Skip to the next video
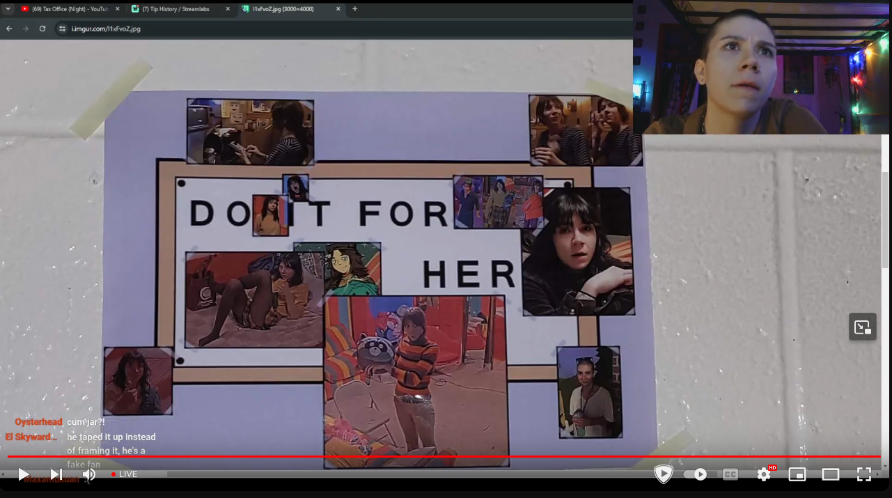 (x=56, y=474)
